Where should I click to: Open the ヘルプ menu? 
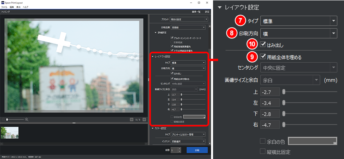tap(25, 7)
